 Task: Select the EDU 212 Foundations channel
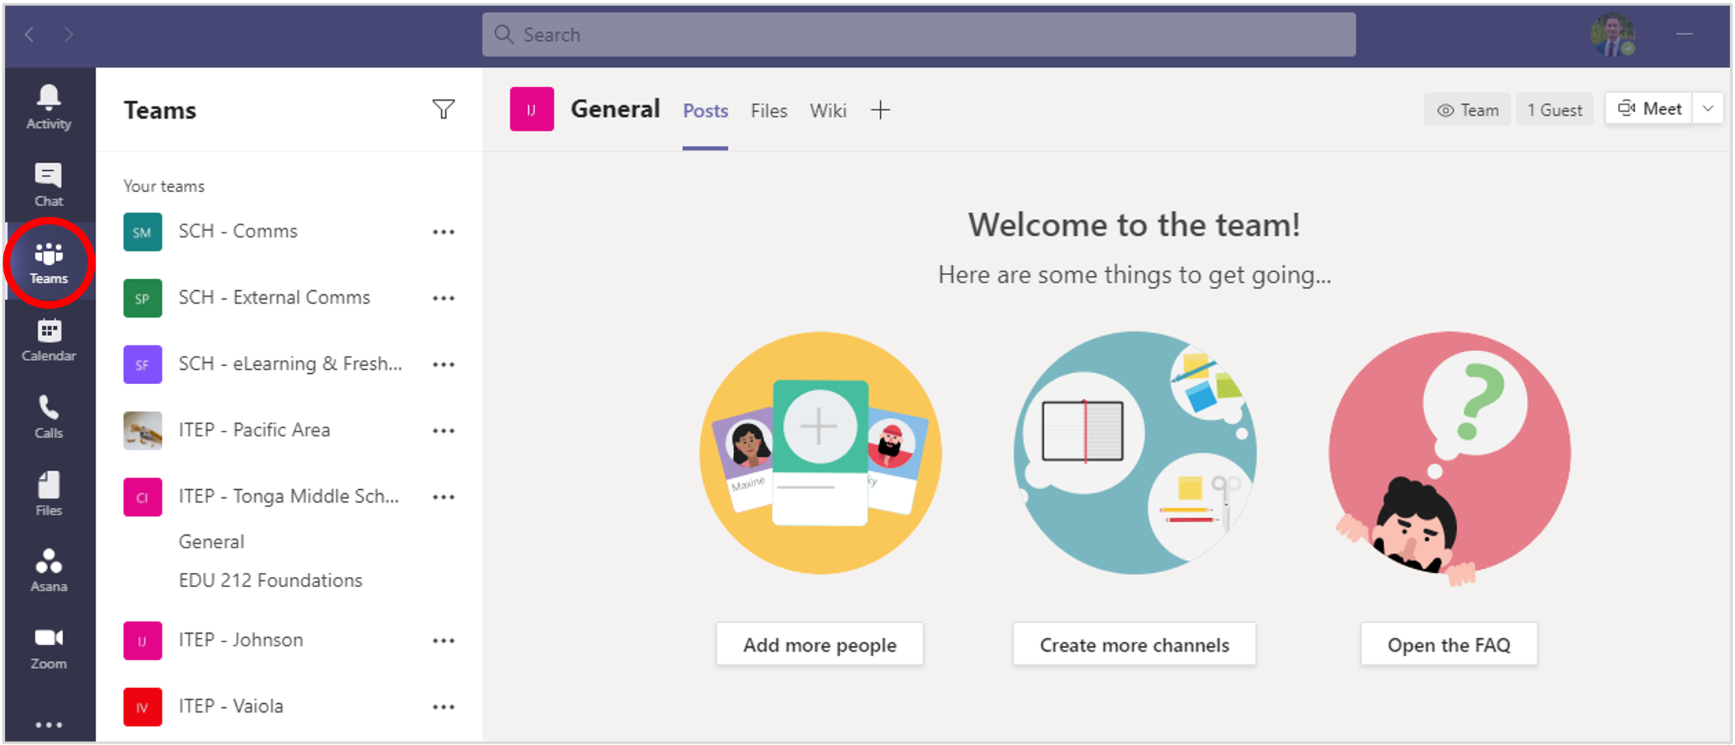click(270, 580)
